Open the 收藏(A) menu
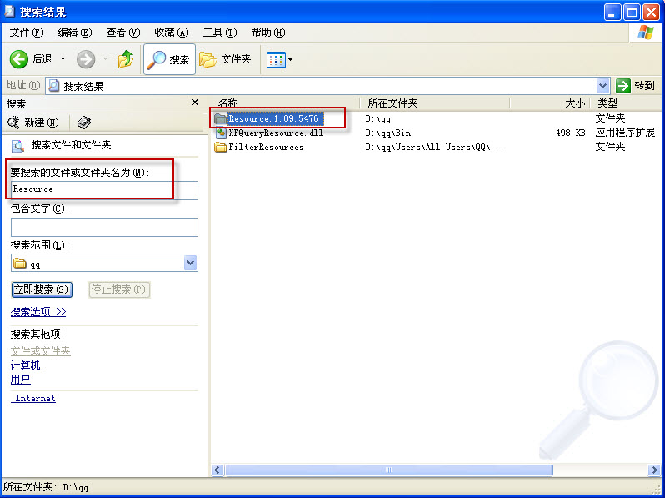Image resolution: width=665 pixels, height=498 pixels. pos(172,33)
